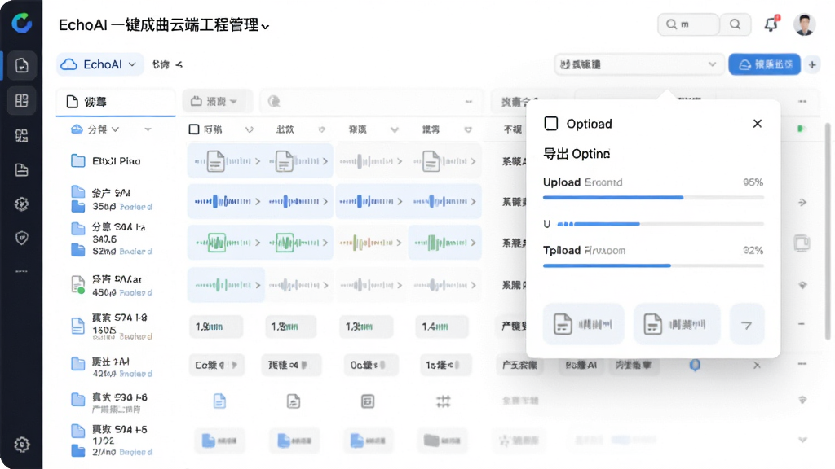
Task: Click the right arrow icon in 35bd row
Action: point(802,202)
